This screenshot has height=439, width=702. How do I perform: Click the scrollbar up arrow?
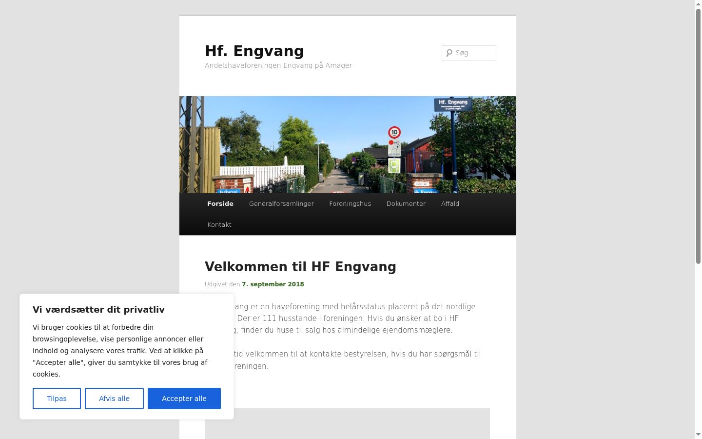pyautogui.click(x=698, y=4)
